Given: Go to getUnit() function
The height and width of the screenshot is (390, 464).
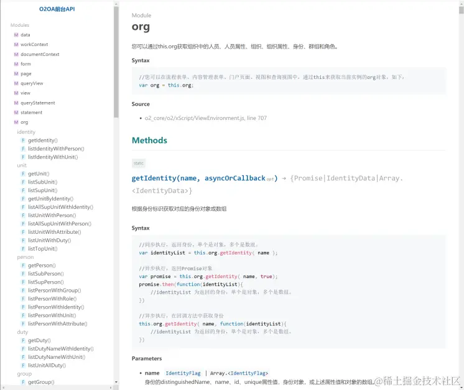Looking at the screenshot, I should coord(39,174).
